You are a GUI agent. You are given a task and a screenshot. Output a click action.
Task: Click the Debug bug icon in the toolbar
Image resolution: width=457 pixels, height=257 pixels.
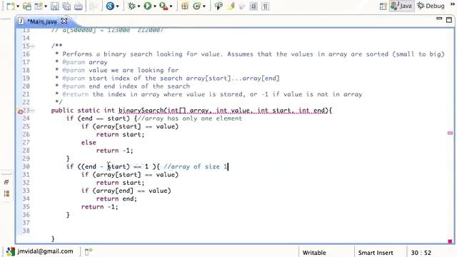(131, 6)
